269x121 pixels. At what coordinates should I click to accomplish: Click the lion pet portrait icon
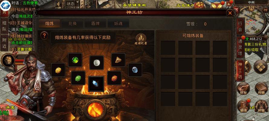8,60
